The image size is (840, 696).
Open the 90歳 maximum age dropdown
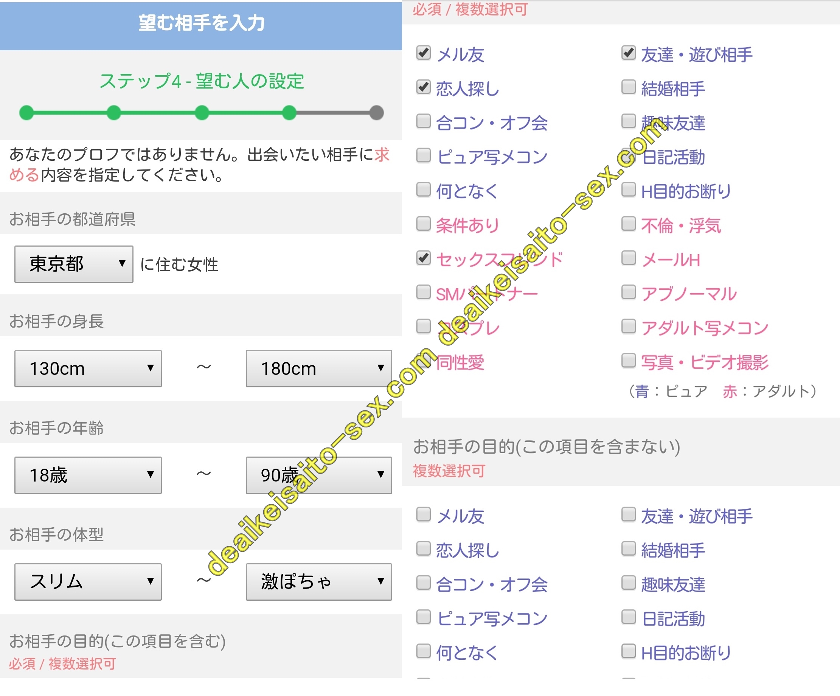pos(319,475)
